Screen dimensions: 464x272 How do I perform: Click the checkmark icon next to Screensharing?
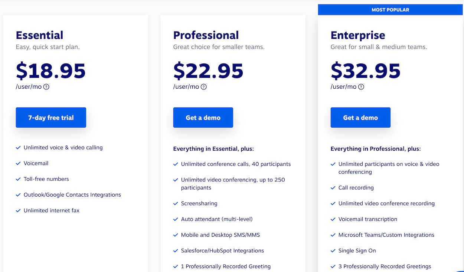(176, 203)
